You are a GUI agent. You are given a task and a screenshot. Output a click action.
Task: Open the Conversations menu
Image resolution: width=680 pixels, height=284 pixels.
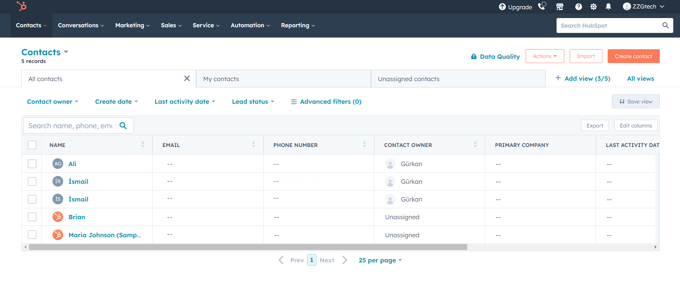click(x=81, y=25)
